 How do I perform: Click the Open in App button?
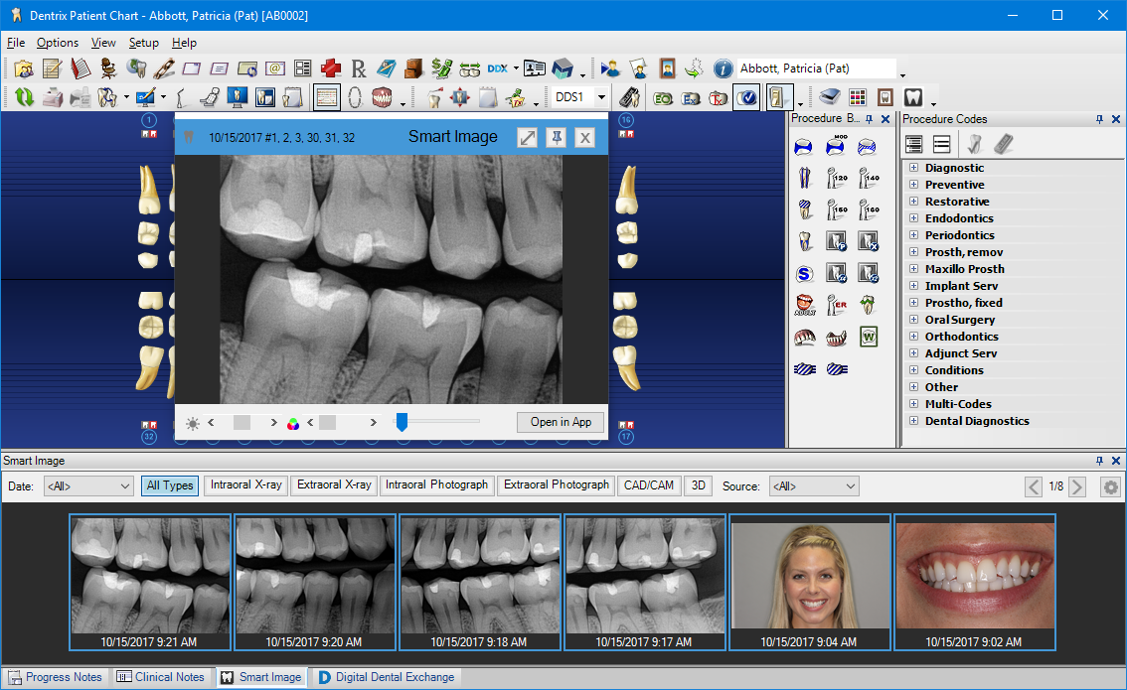pos(561,422)
